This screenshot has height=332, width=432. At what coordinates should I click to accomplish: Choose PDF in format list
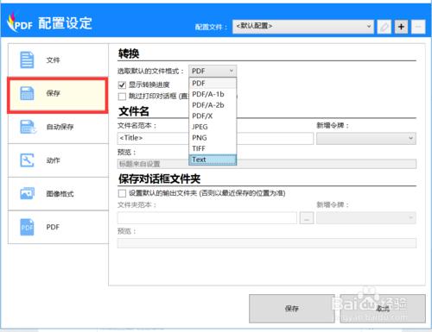click(x=213, y=84)
